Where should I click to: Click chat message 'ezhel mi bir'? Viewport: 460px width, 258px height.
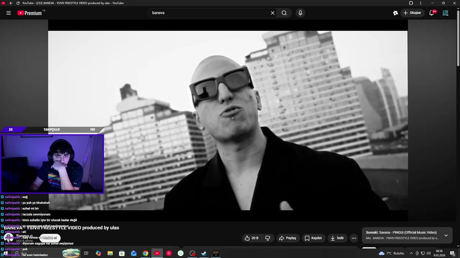[x=31, y=209]
